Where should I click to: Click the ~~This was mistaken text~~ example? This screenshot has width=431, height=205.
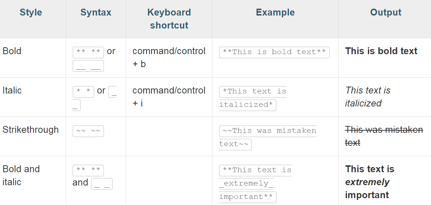coord(268,138)
